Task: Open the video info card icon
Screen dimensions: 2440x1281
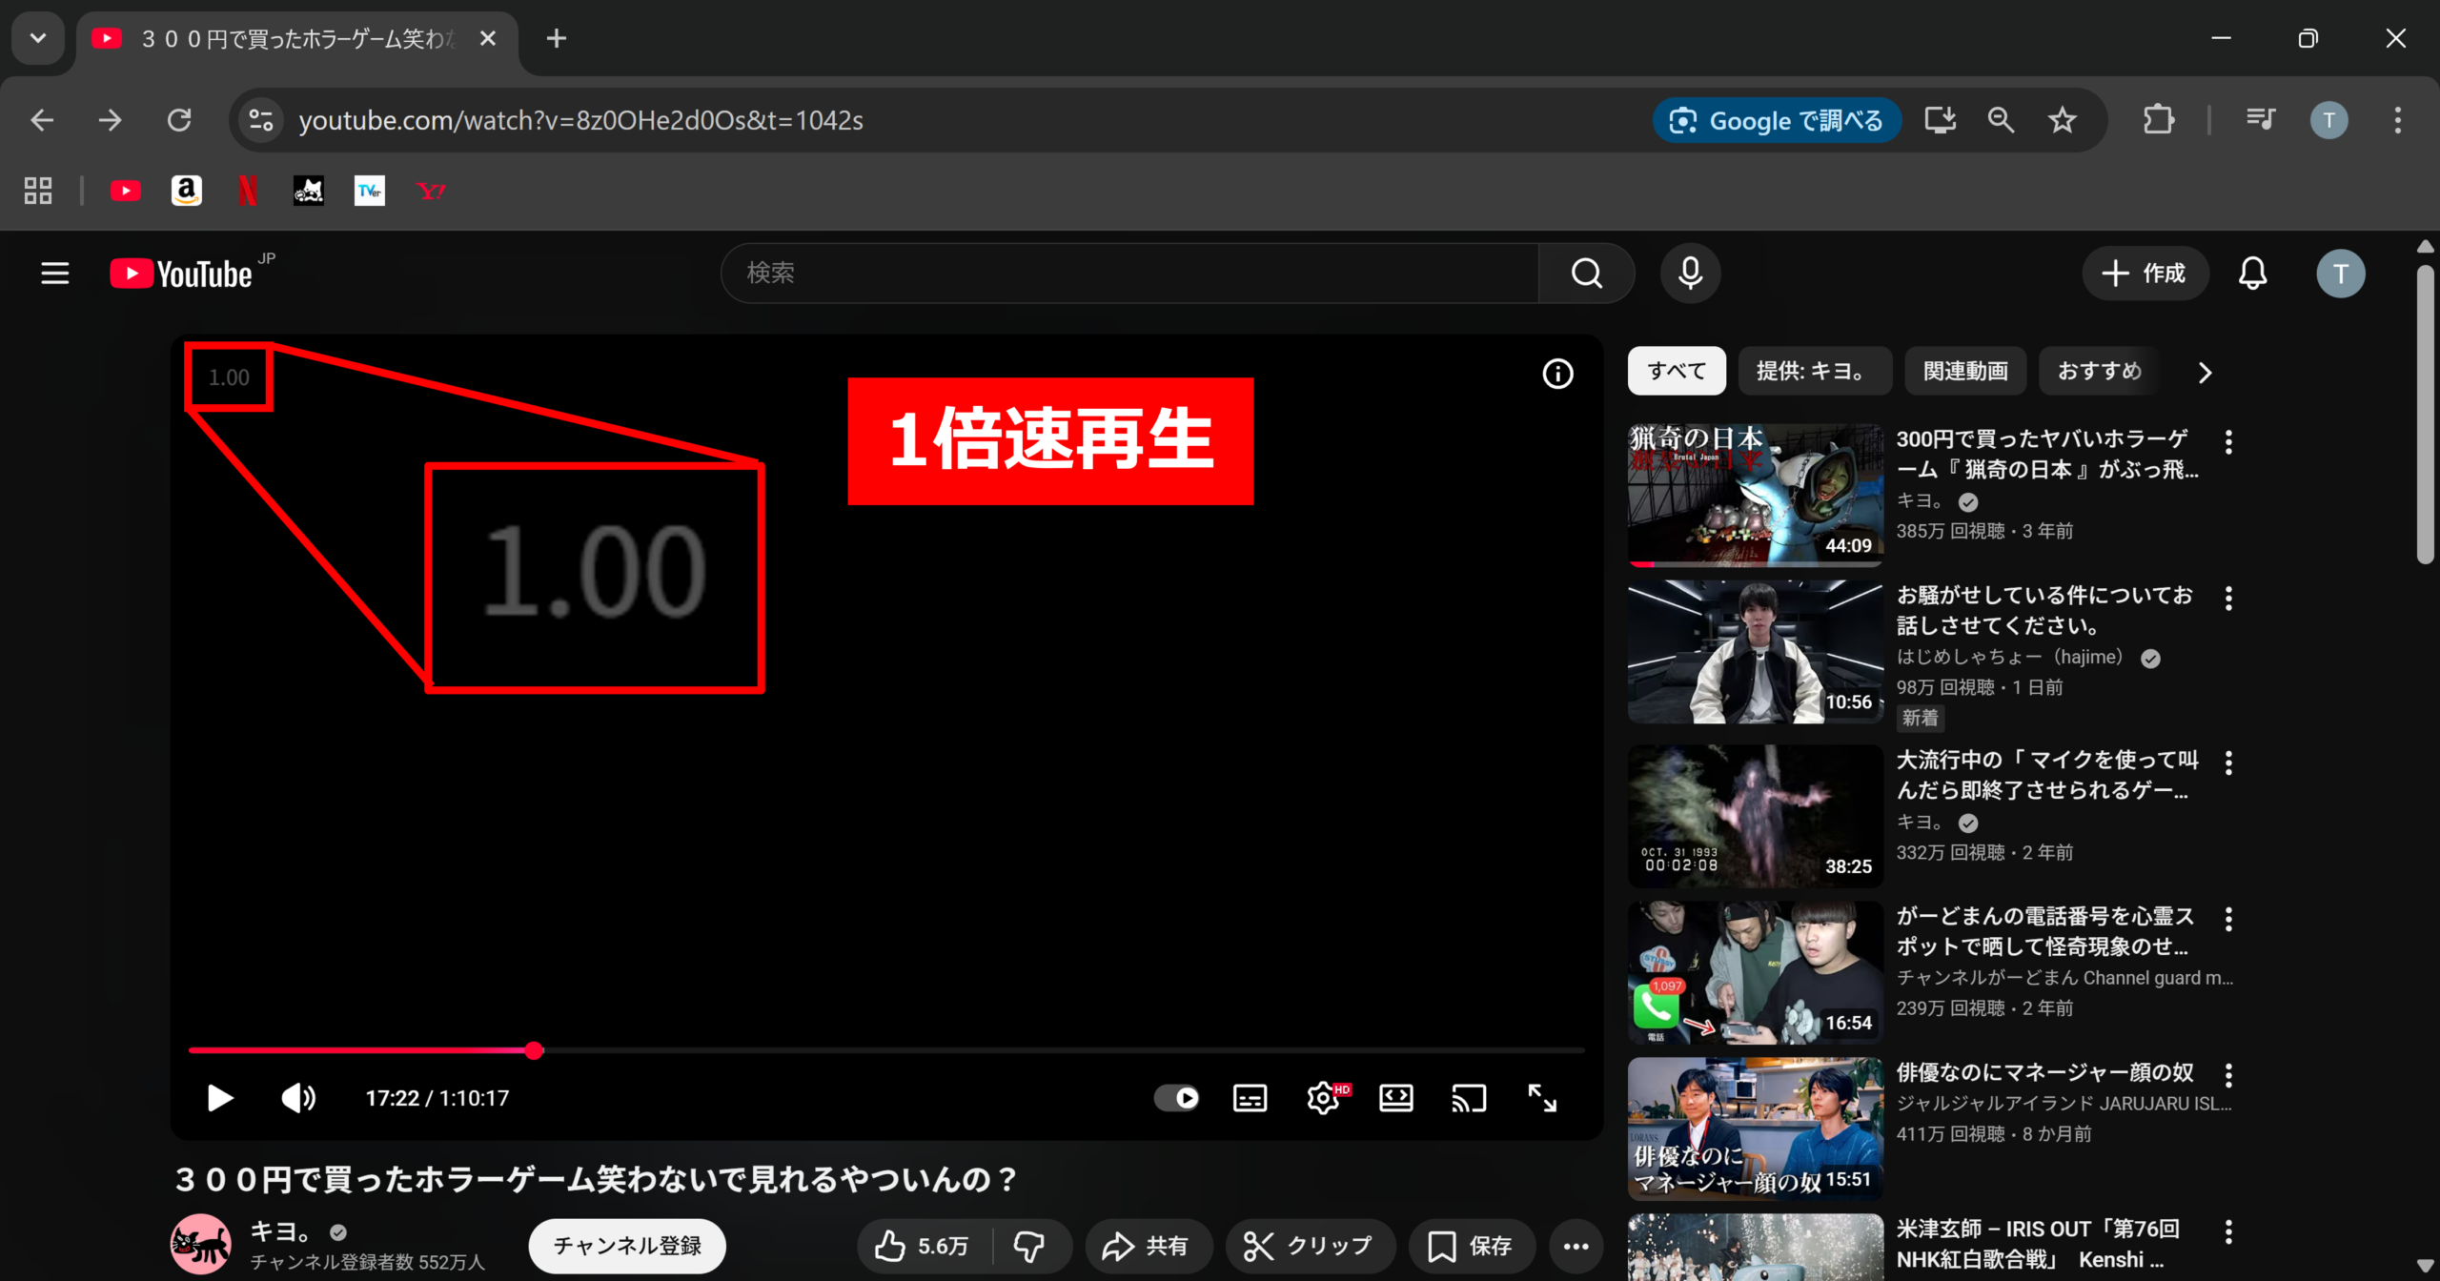Action: coord(1558,374)
